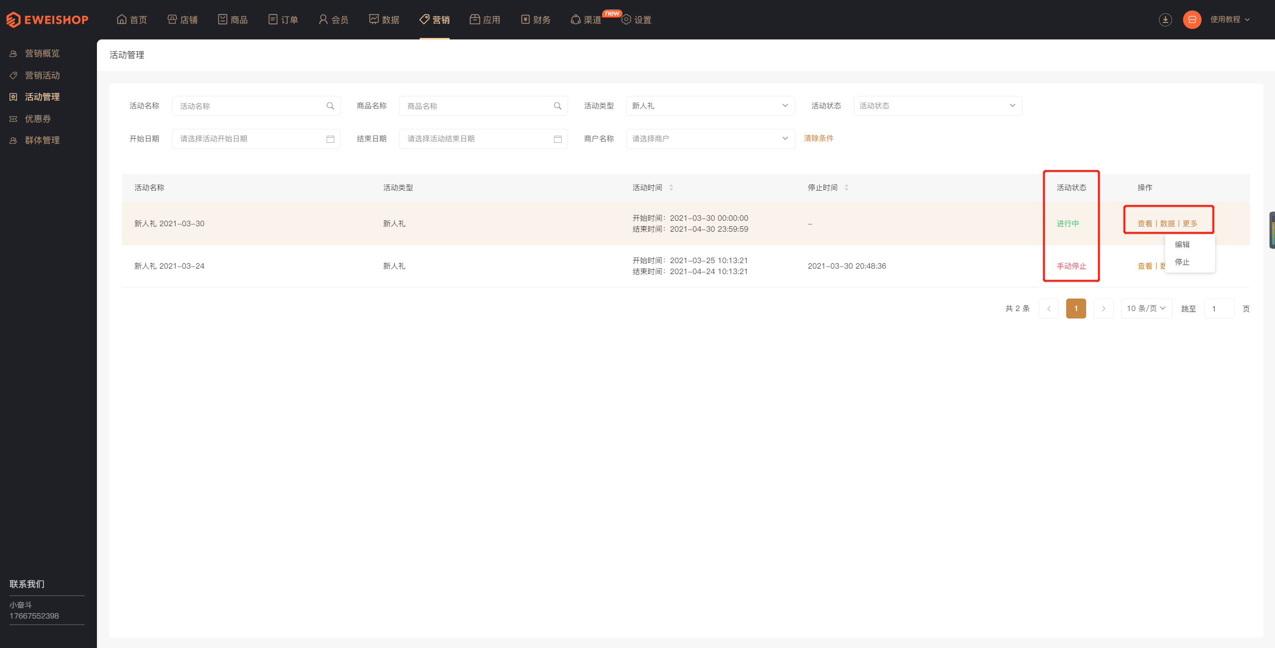Click 更多 for 新人礼 2021-03-30
The image size is (1275, 648).
point(1190,224)
